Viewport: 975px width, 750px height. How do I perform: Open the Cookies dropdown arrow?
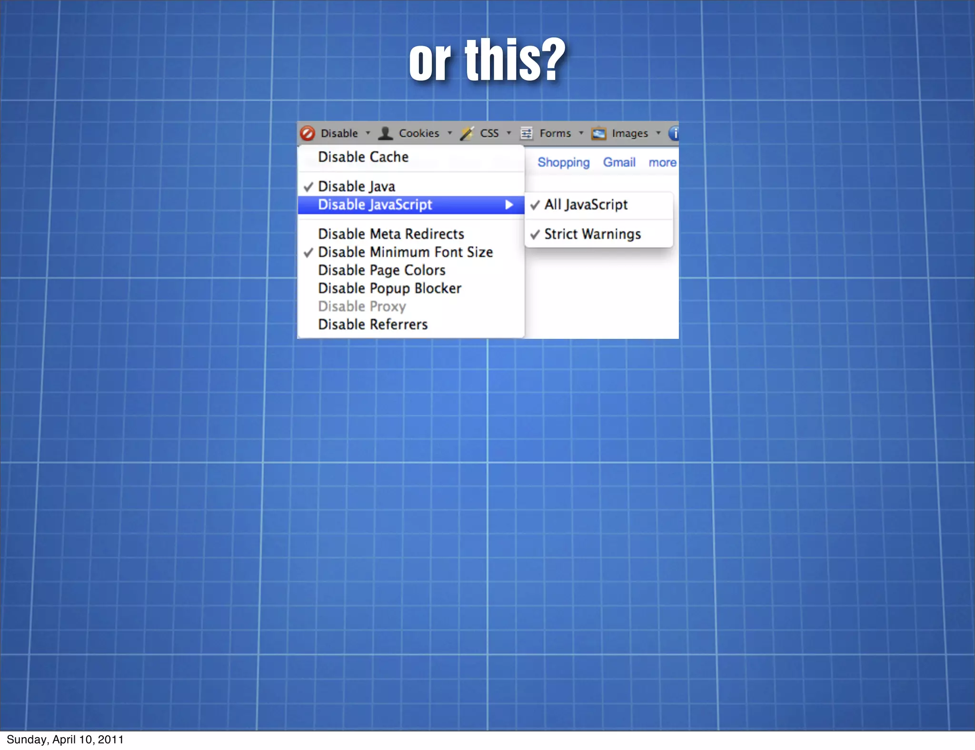[449, 133]
